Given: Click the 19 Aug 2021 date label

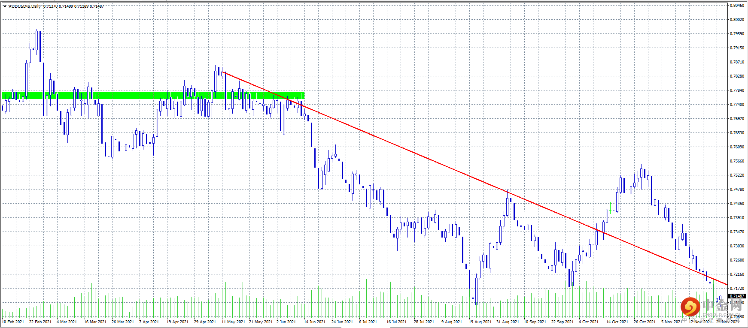Looking at the screenshot, I should [x=480, y=322].
